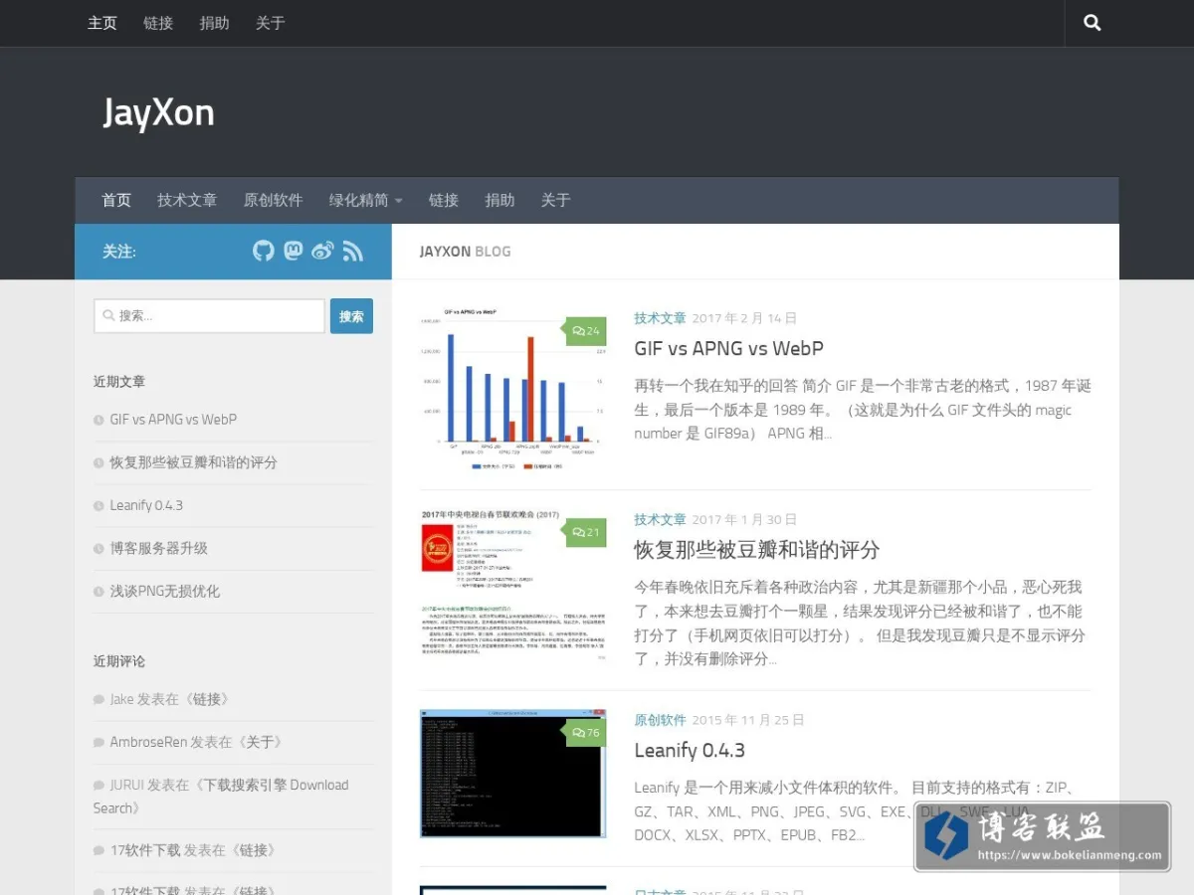Image resolution: width=1194 pixels, height=895 pixels.
Task: Select 原创软件 in main navigation
Action: coord(273,200)
